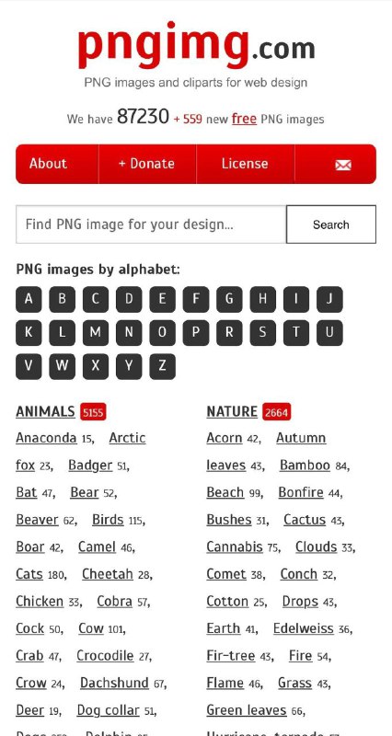392x736 pixels.
Task: Open the License menu item
Action: pyautogui.click(x=246, y=164)
